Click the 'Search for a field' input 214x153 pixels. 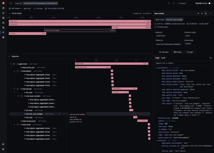pyautogui.click(x=183, y=63)
